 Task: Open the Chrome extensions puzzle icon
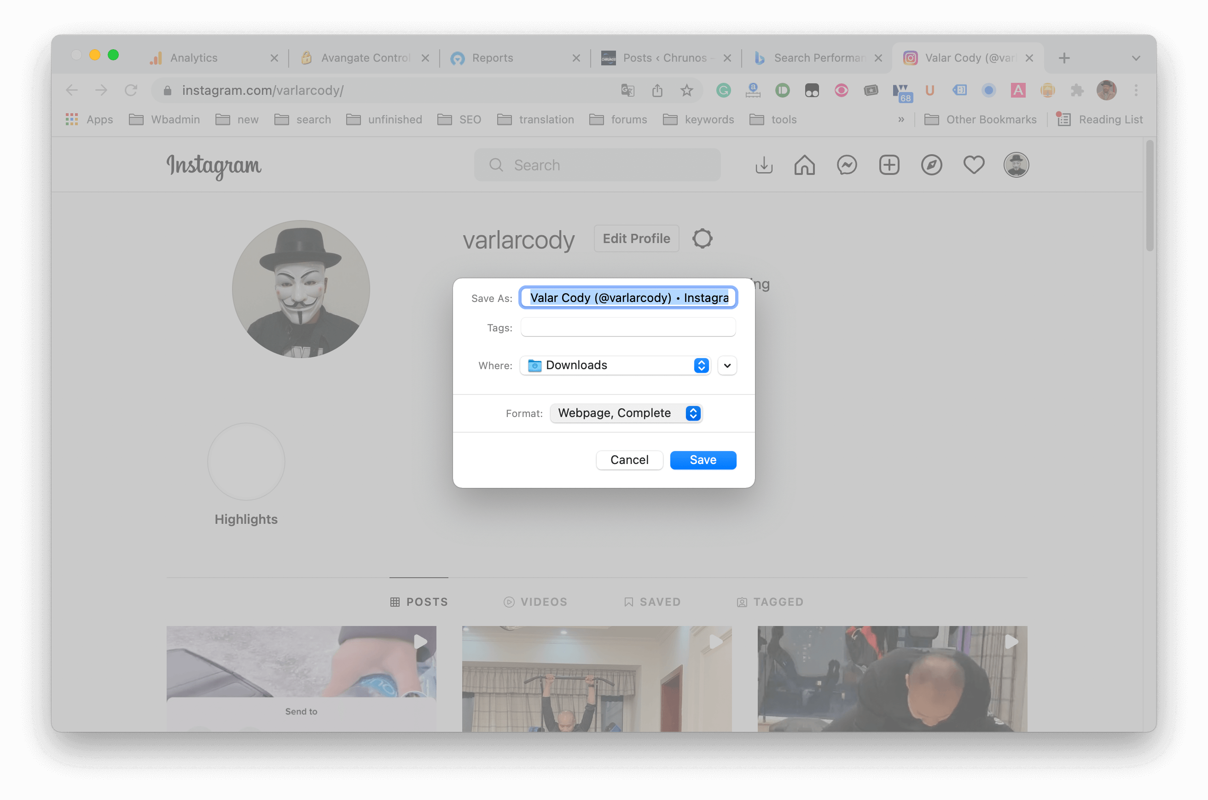[1077, 90]
